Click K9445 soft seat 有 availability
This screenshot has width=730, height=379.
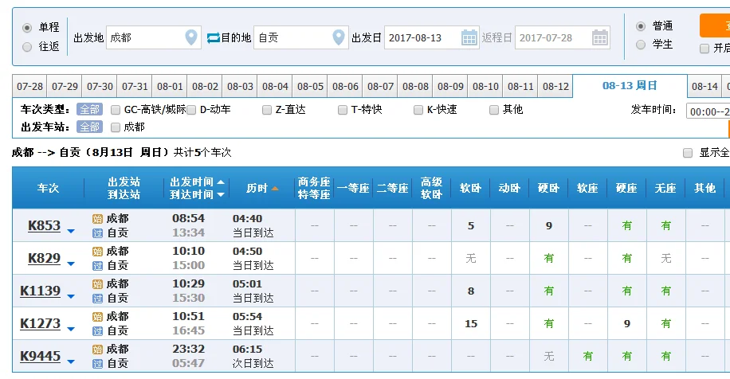pyautogui.click(x=588, y=356)
